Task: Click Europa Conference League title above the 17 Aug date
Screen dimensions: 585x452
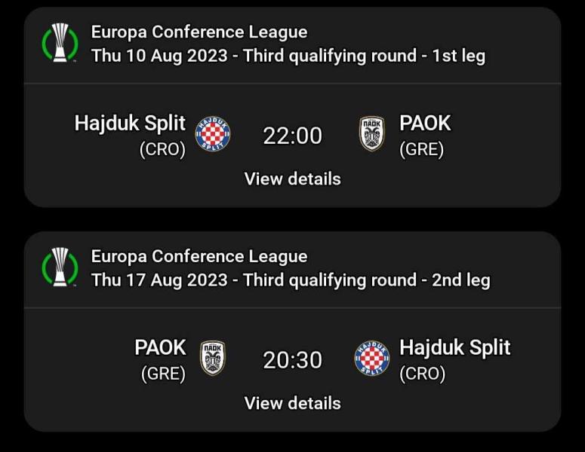Action: tap(199, 256)
